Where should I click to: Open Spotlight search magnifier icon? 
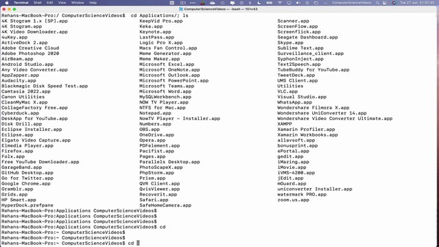point(377,3)
